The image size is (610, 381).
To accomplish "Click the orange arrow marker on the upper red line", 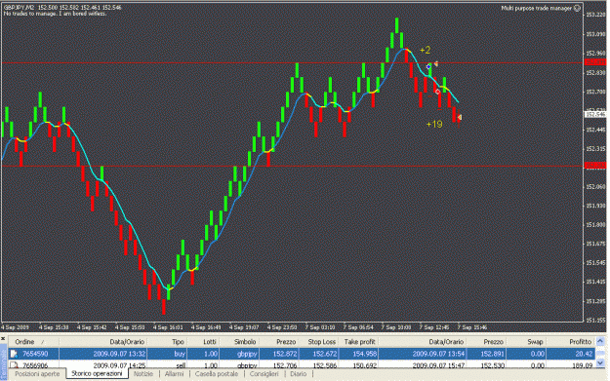I will coord(435,63).
